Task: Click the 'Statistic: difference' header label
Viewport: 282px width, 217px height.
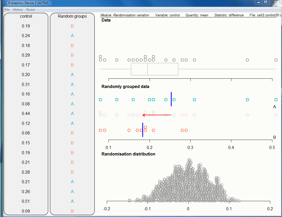Action: [x=229, y=15]
